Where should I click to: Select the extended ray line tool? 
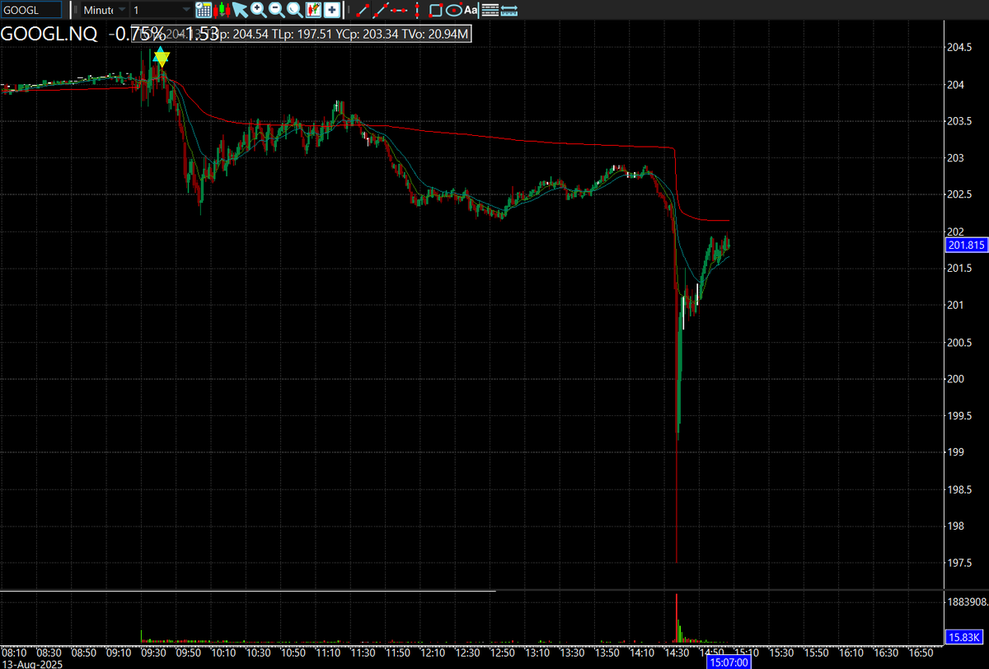pos(381,10)
